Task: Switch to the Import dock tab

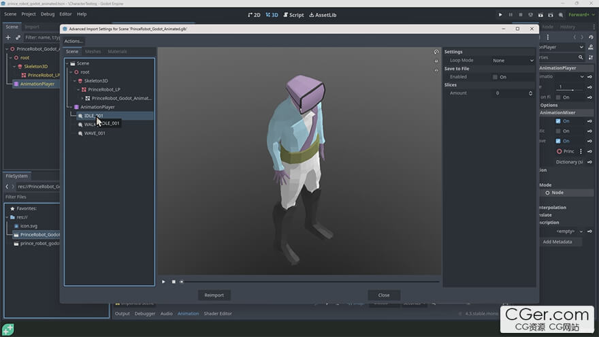Action: 32,27
